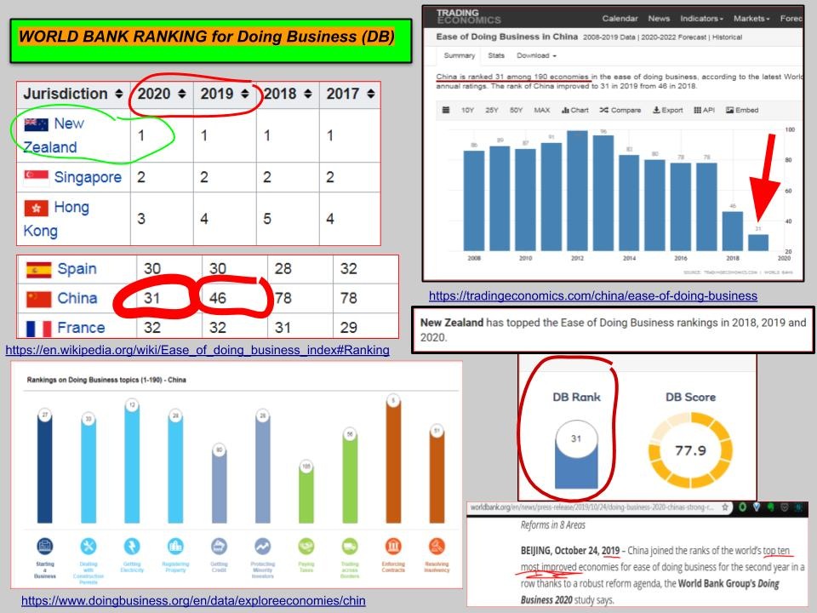Click the Hong Kong jurisdiction link

56,219
